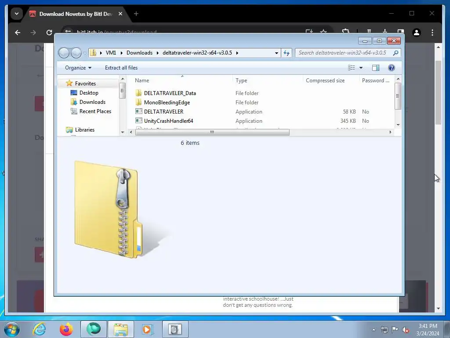Expand the arrow after VM1 breadcrumb
450x338 pixels.
tap(121, 53)
